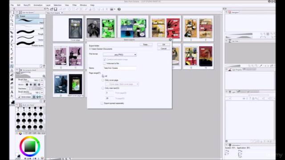
Task: Open the Cover page, Back cover page dropdown
Action: (122, 84)
